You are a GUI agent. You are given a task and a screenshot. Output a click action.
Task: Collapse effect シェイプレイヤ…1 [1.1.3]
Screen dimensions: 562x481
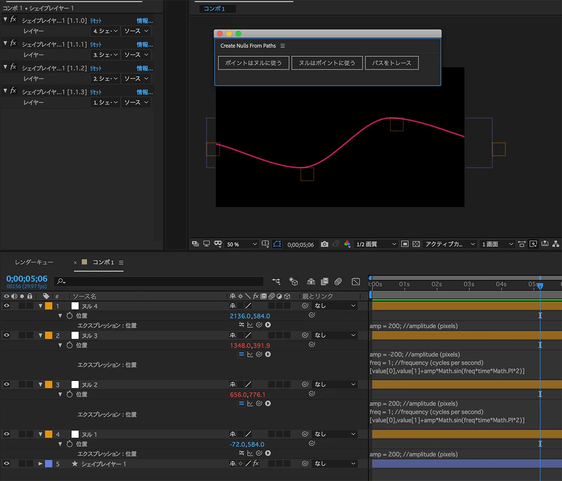point(5,91)
